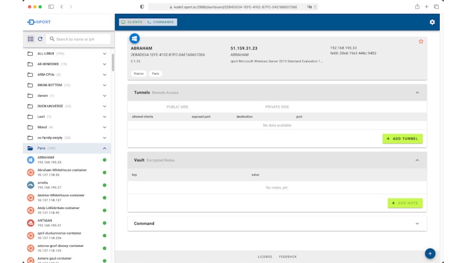The width and height of the screenshot is (467, 263).
Task: Click the blue floating plus button
Action: coord(430,254)
